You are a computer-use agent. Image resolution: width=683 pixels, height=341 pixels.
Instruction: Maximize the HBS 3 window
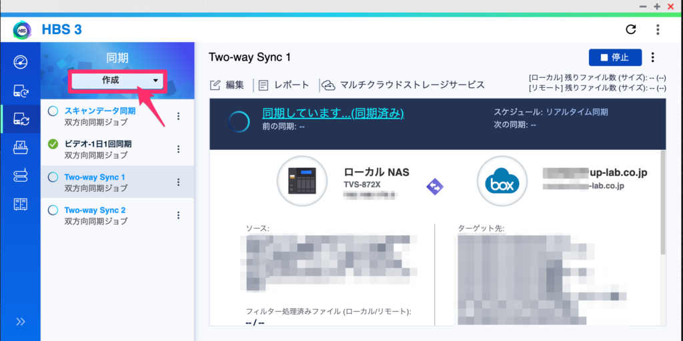(x=657, y=6)
